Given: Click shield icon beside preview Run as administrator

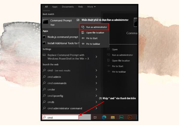Looking at the screenshot, I should click(x=109, y=55).
